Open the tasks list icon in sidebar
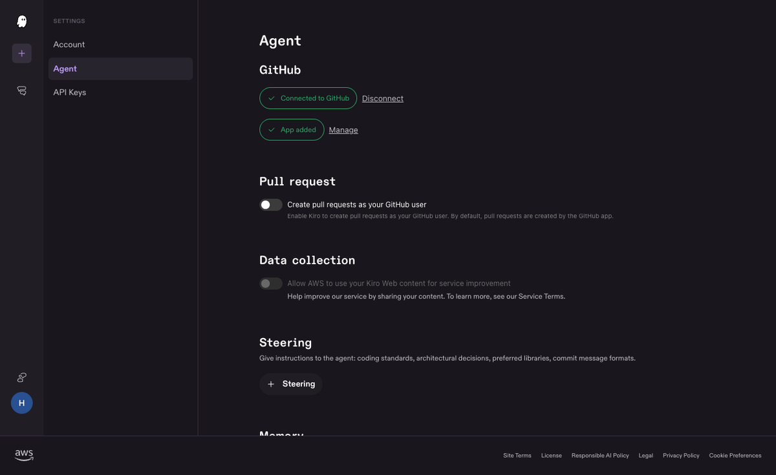 tap(21, 91)
